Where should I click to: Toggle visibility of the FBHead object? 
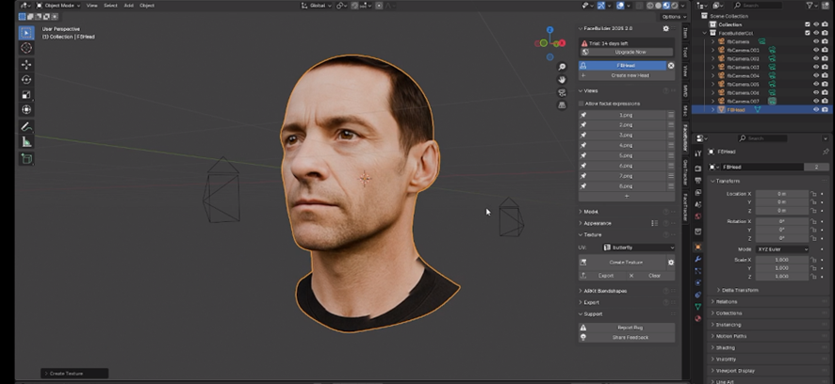pyautogui.click(x=815, y=109)
